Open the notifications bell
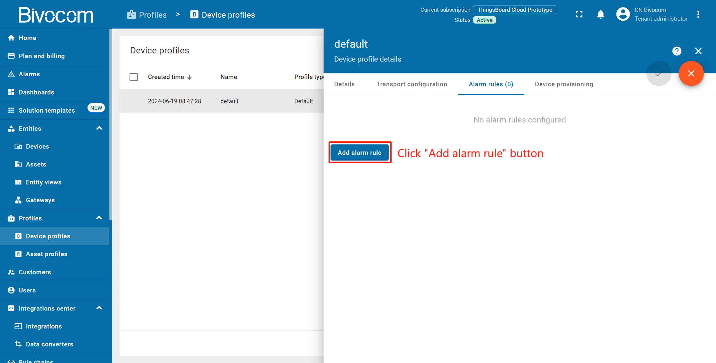Viewport: 716px width, 363px height. pos(600,15)
